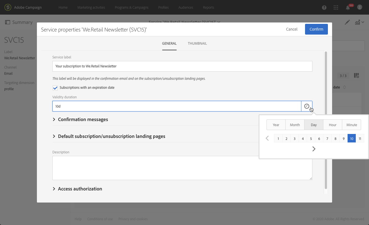
Task: Select duration value 2
Action: tap(286, 138)
